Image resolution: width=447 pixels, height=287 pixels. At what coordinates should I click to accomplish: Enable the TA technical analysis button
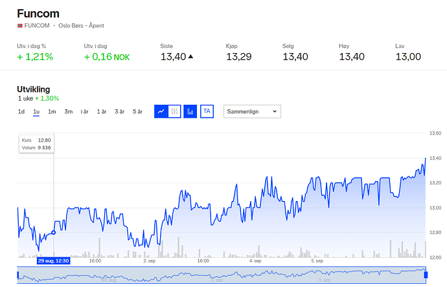click(x=207, y=111)
